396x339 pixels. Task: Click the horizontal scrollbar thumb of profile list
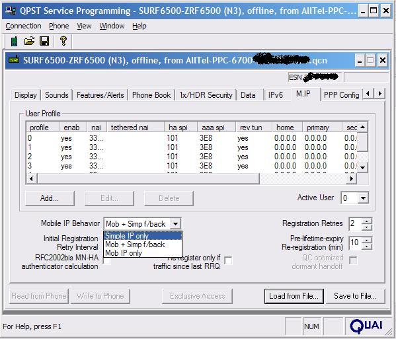click(149, 178)
